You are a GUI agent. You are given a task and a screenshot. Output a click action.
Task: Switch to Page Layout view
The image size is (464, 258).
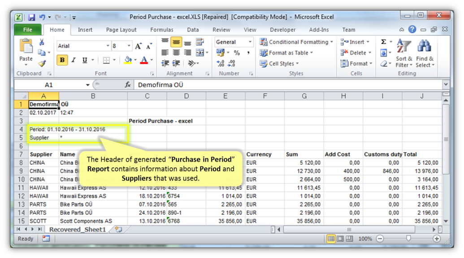[340, 238]
